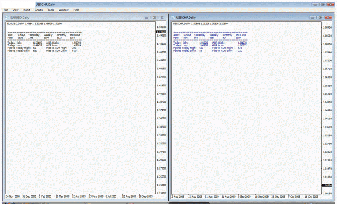The width and height of the screenshot is (337, 204).
Task: Click 'ADR High:' label in EURUSD chart
Action: (x=52, y=43)
